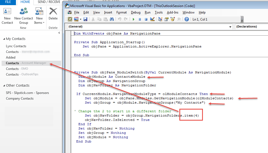Select the first Contacts folder with blurred email
Image resolution: width=268 pixels, height=153 pixels.
point(28,52)
